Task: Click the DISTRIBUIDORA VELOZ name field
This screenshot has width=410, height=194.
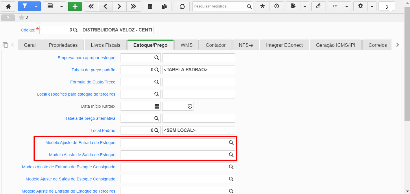Action: [x=117, y=30]
